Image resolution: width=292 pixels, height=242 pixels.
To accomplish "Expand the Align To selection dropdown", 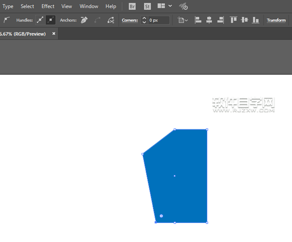I will tap(183, 20).
